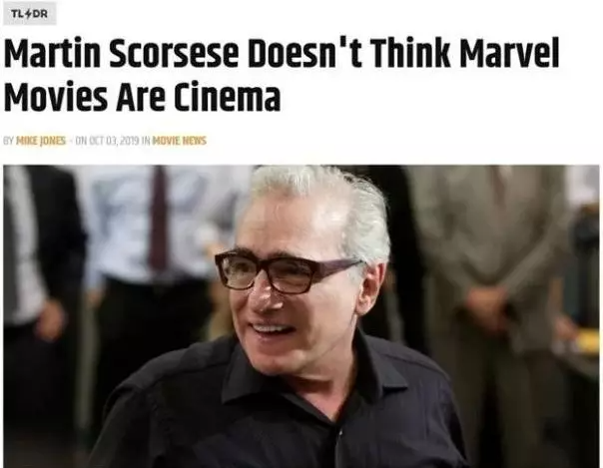Click the BY label before author name
Image resolution: width=603 pixels, height=468 pixels.
coord(8,141)
